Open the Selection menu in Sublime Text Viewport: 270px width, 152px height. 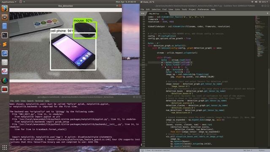pos(156,9)
